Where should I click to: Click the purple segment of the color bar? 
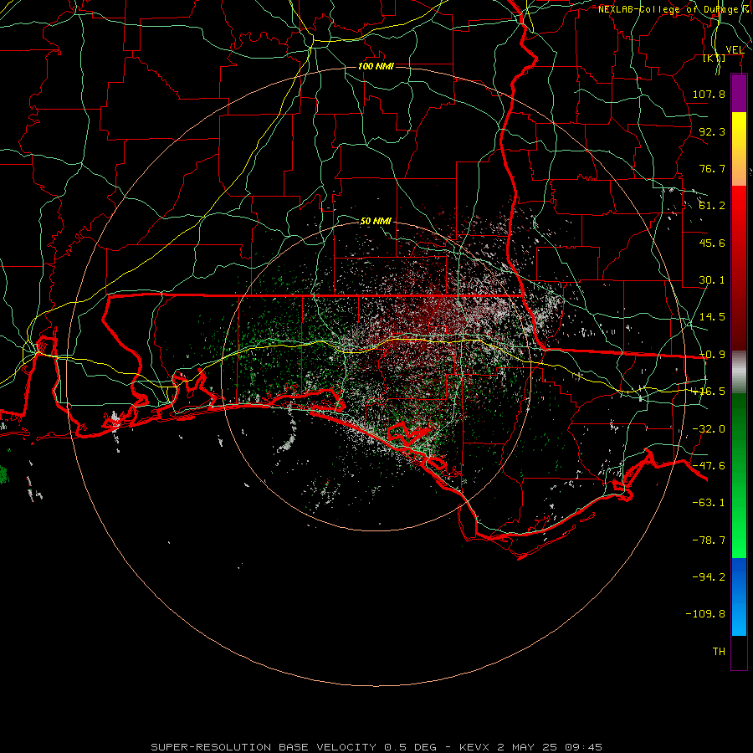(739, 93)
